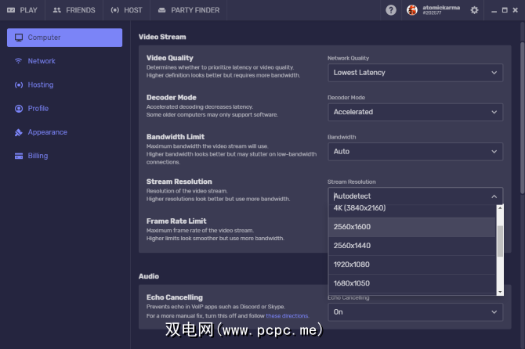Collapse the Stream Resolution Autodetect dropdown

click(415, 196)
